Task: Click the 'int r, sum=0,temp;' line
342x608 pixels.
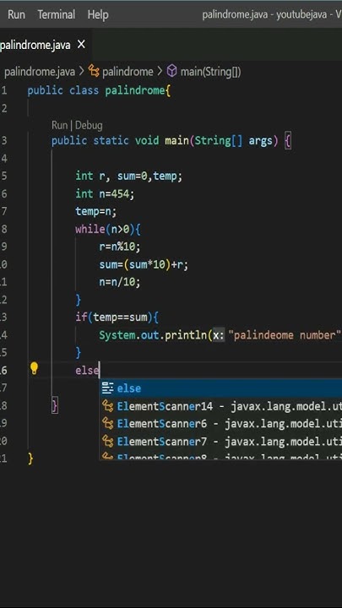Action: tap(128, 176)
